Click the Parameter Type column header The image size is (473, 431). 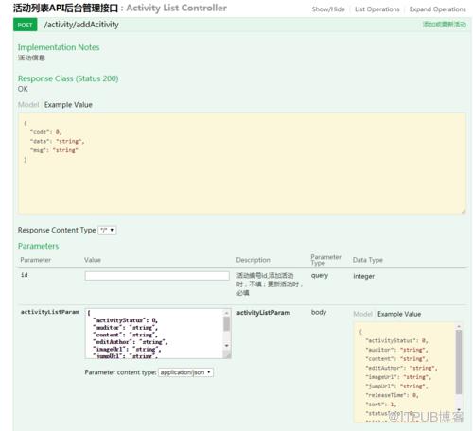(325, 260)
